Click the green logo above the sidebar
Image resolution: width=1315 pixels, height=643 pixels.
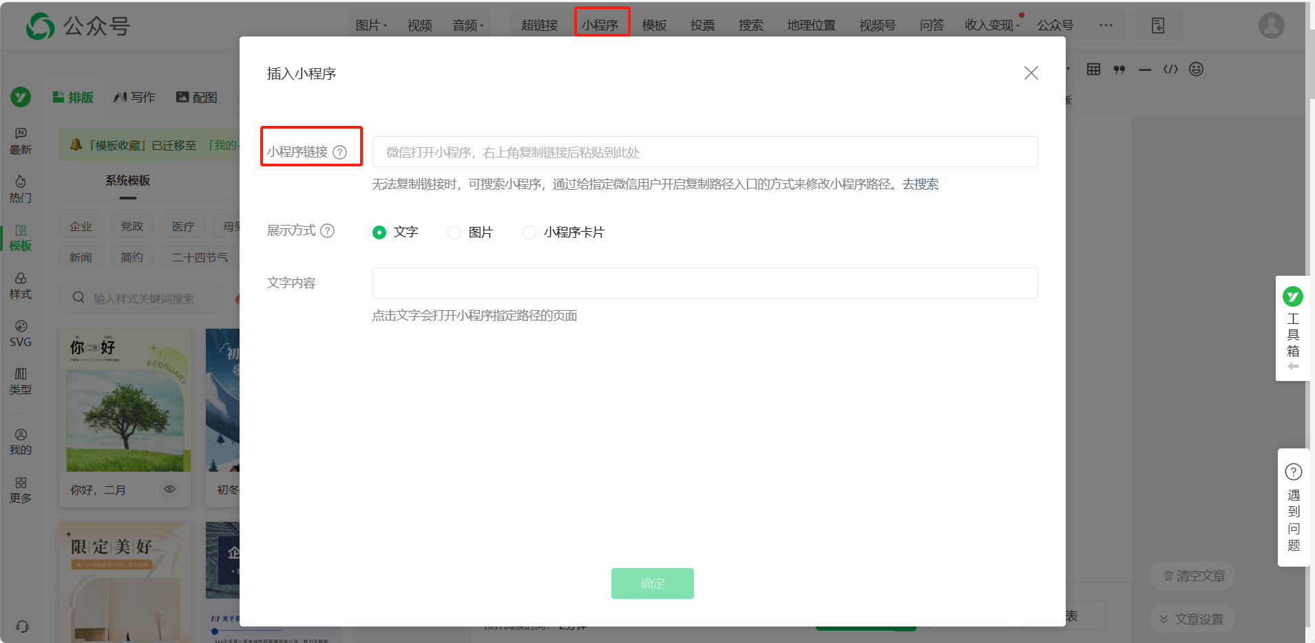[21, 97]
